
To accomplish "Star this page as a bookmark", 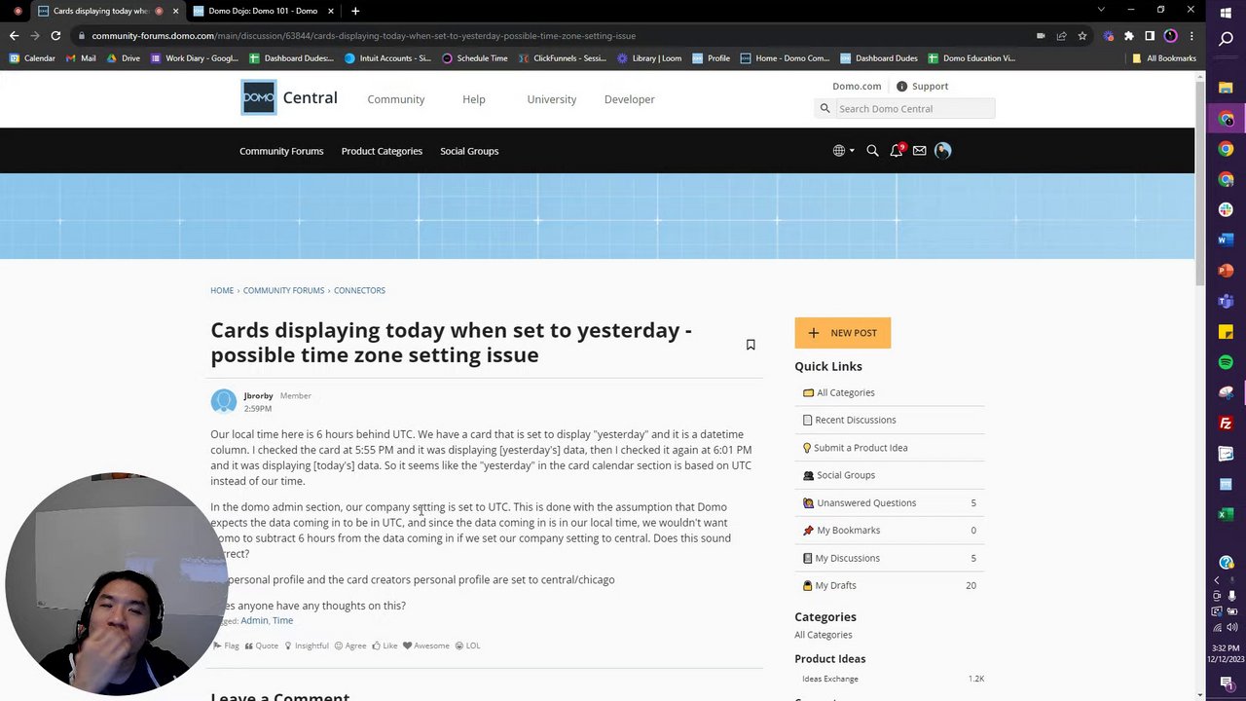I will 1081,36.
